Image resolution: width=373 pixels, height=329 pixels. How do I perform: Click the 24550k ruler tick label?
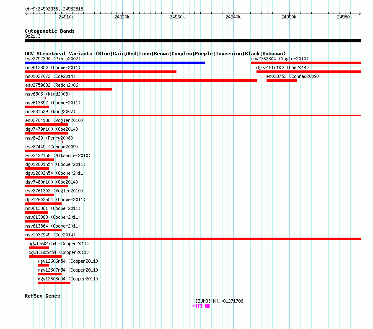(289, 17)
